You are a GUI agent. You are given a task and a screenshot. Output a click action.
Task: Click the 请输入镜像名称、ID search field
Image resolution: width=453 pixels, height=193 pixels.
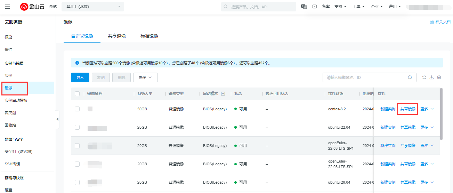364,77
